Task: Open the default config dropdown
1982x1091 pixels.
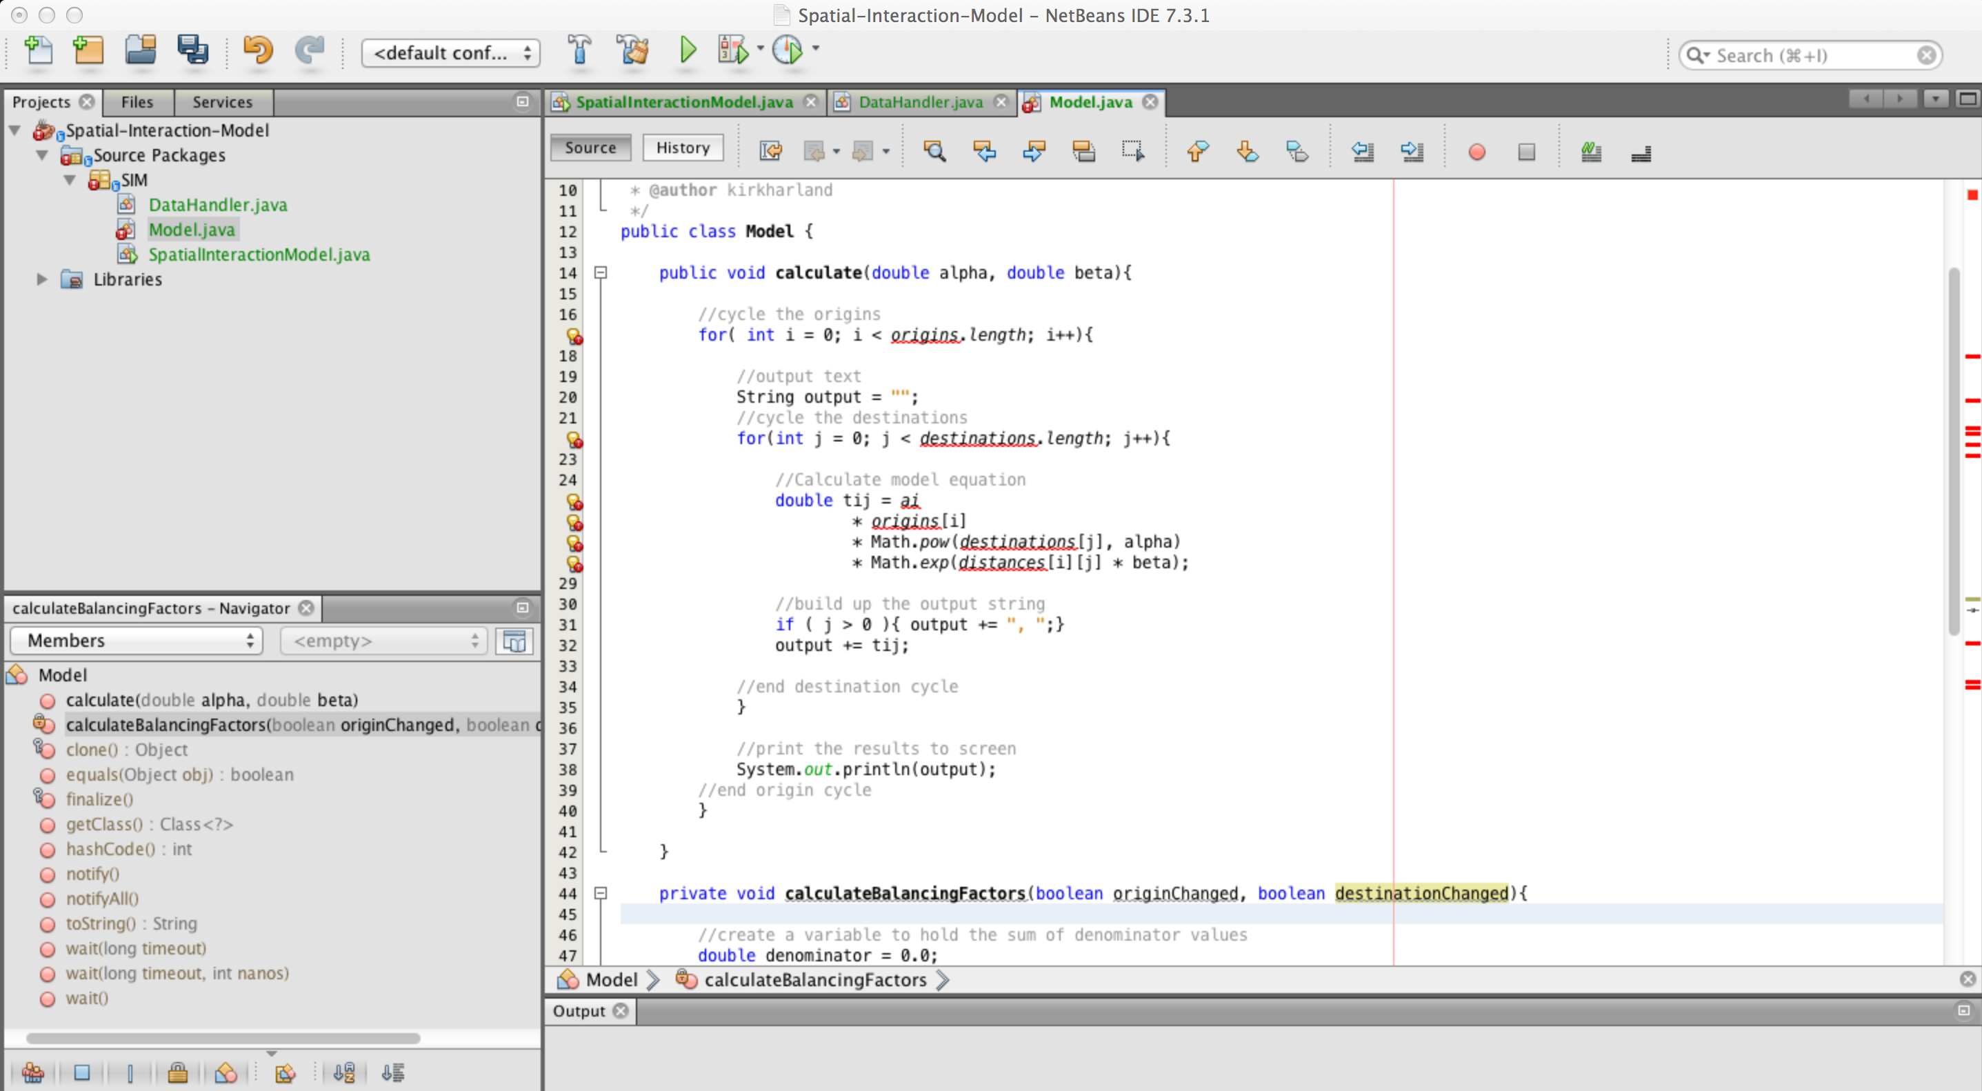Action: [451, 53]
